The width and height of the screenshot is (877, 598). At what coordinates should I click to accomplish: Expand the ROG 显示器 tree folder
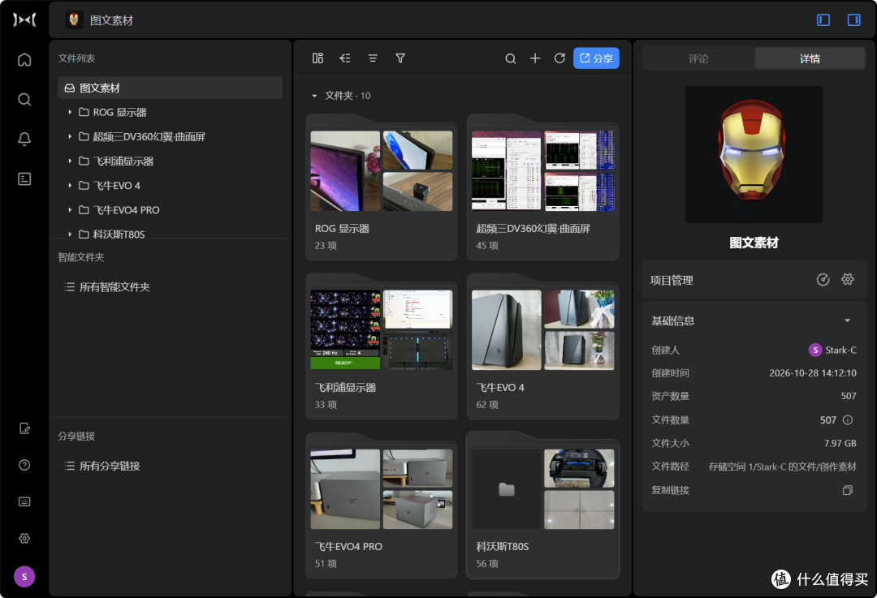click(x=69, y=112)
